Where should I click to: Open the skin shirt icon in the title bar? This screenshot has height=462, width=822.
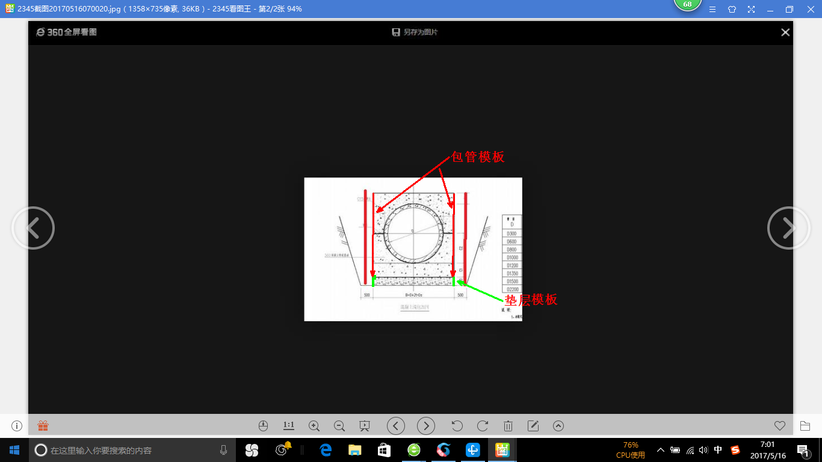[x=732, y=9]
